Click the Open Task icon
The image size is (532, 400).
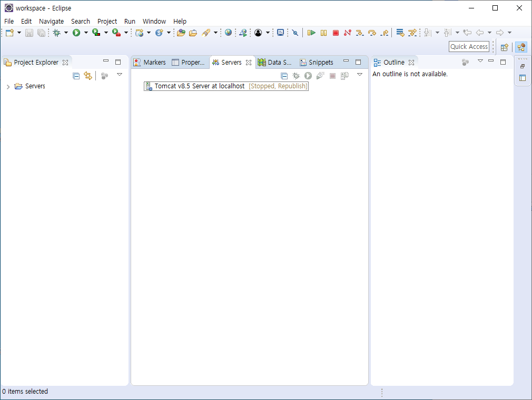point(193,33)
